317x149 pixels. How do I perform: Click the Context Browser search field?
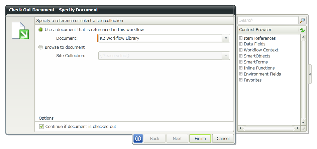pos(268,20)
